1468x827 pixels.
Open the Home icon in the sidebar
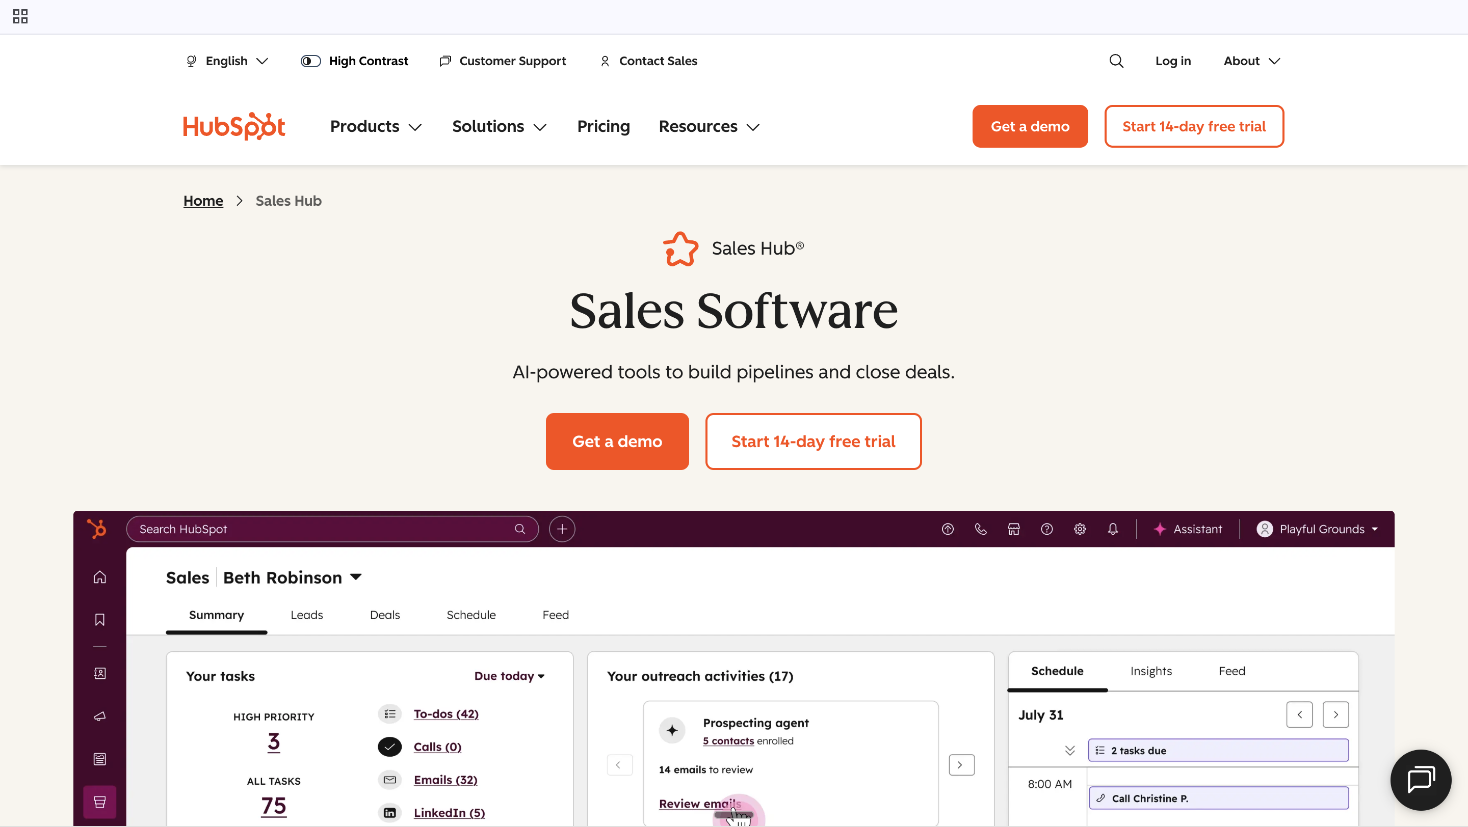tap(99, 576)
